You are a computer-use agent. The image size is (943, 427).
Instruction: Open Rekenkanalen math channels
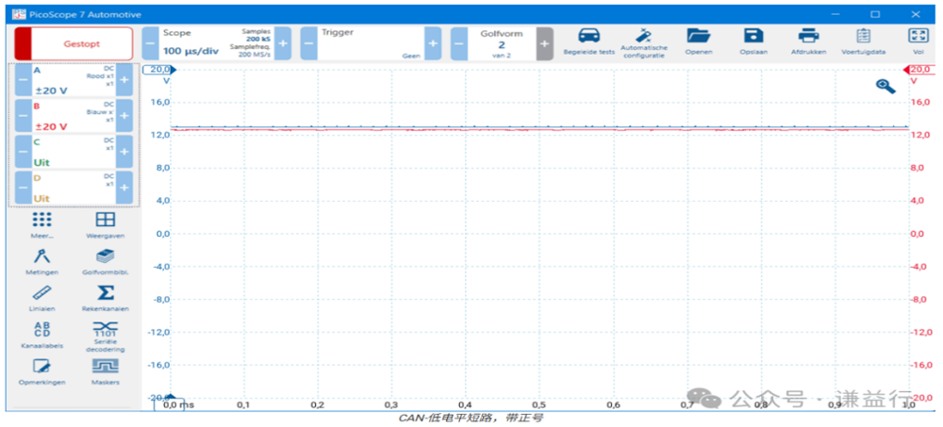(x=106, y=294)
